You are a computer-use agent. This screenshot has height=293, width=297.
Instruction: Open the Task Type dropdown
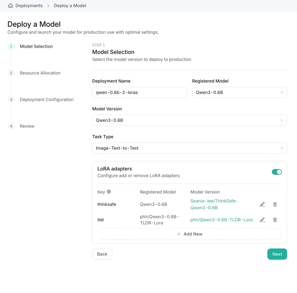pos(189,148)
